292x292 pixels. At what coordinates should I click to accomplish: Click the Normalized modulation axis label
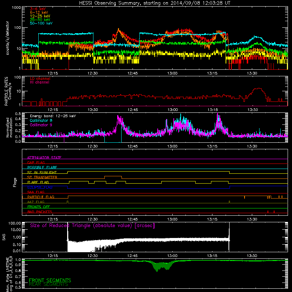[9, 127]
